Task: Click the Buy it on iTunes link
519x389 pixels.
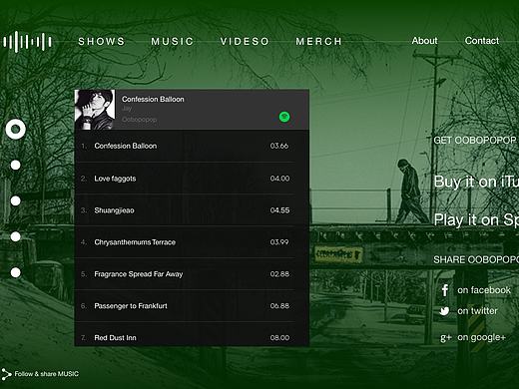Action: [476, 182]
